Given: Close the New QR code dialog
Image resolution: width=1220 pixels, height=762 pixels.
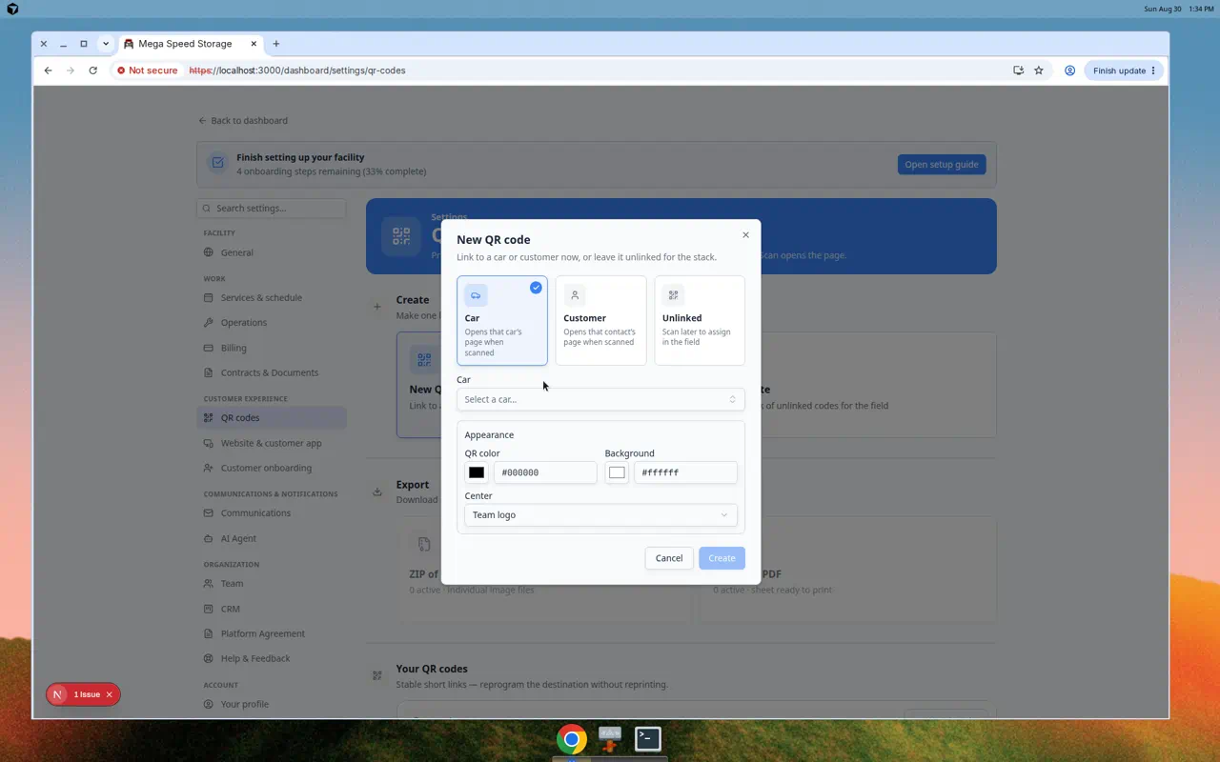Looking at the screenshot, I should point(745,235).
